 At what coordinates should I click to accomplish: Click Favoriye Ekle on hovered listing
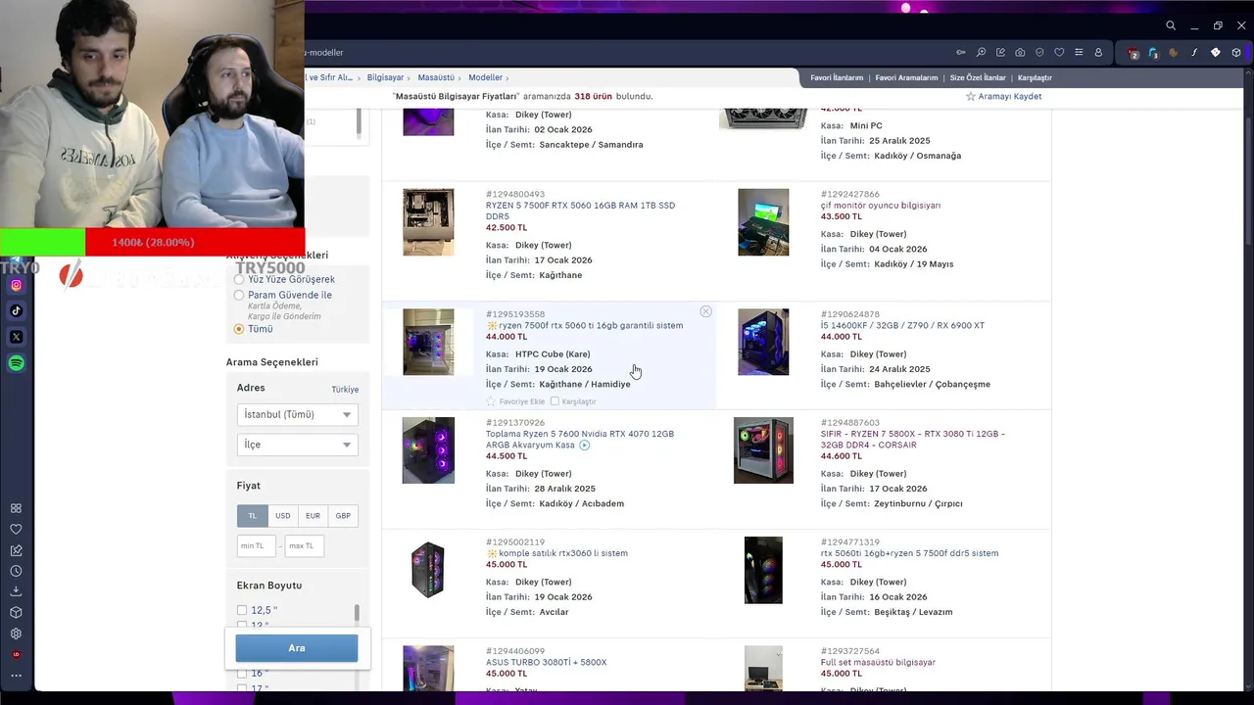514,401
